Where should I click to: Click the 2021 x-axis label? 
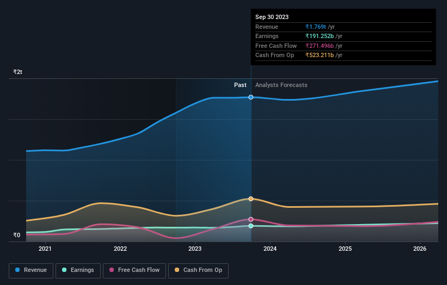click(45, 249)
